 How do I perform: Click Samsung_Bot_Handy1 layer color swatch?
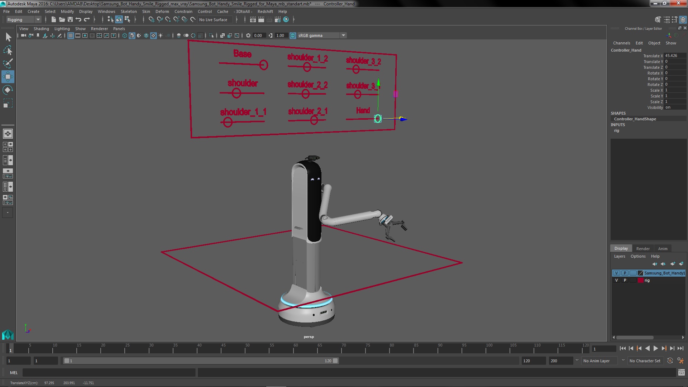point(640,273)
